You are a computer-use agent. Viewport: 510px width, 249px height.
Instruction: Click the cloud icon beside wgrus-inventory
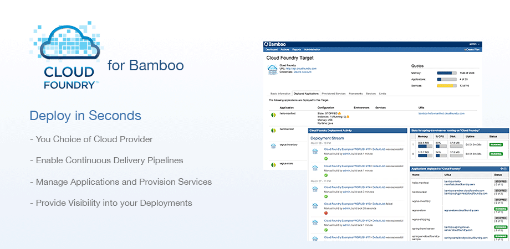[x=273, y=146]
